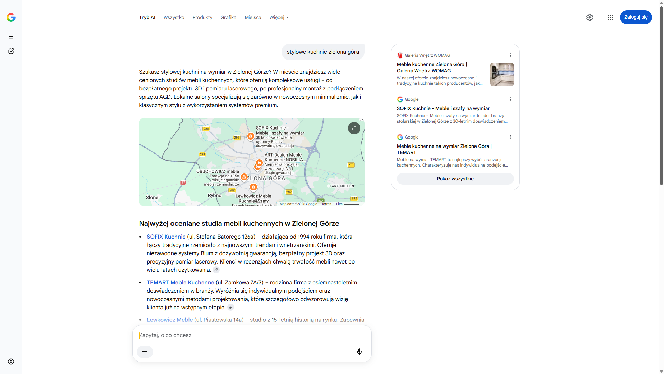The width and height of the screenshot is (664, 374).
Task: Switch to the Wszystko tab
Action: 174,17
